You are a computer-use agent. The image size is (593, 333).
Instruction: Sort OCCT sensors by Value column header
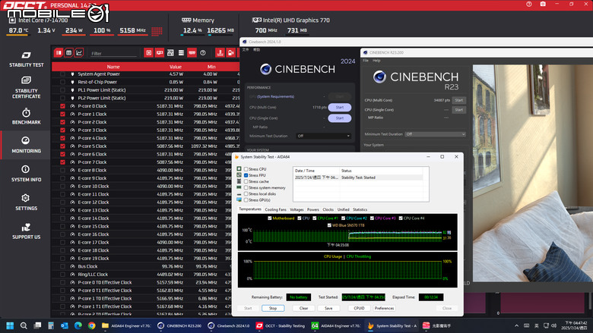tap(176, 67)
